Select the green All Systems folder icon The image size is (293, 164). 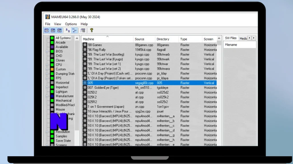tap(52, 38)
